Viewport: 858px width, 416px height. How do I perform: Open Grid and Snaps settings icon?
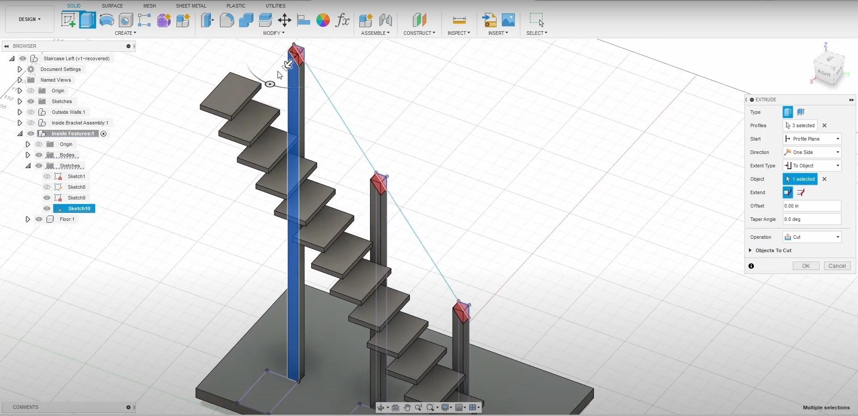click(x=459, y=408)
